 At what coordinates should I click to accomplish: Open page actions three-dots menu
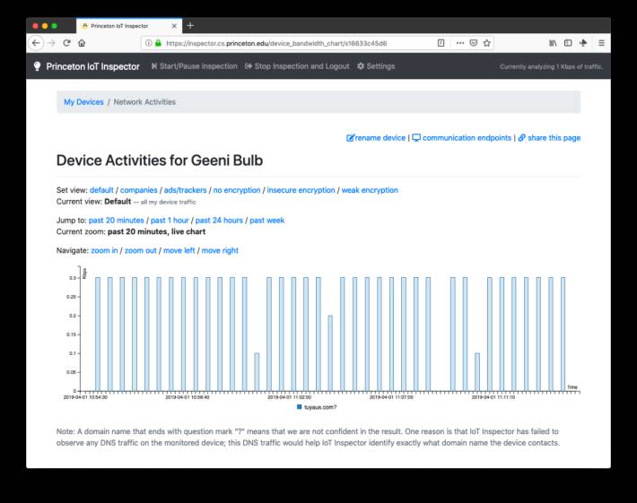(x=460, y=43)
